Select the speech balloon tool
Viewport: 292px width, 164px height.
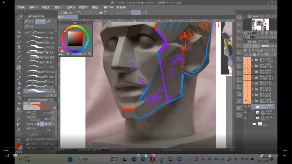click(x=19, y=134)
